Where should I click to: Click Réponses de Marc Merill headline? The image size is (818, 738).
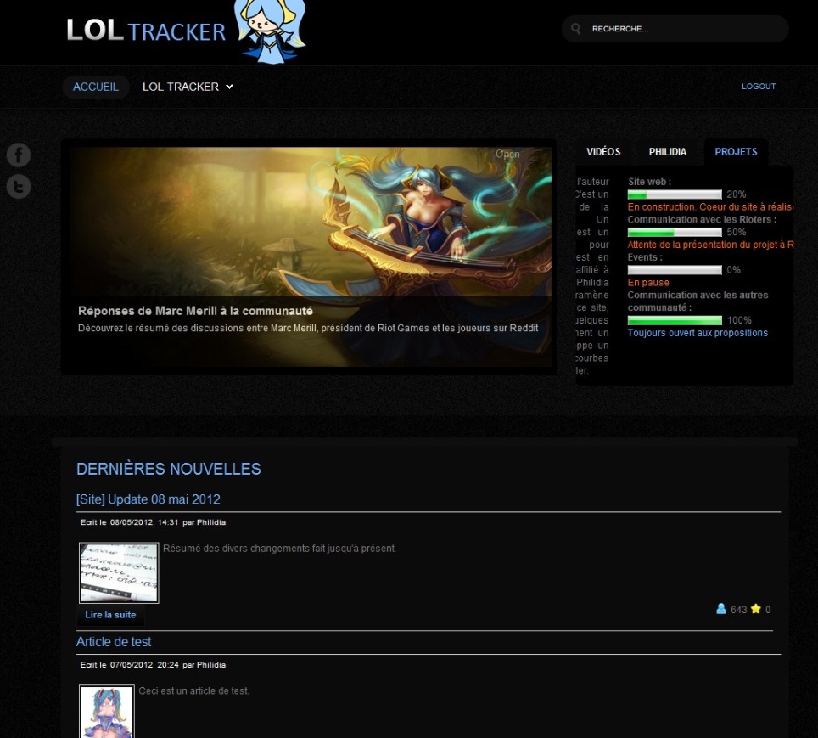point(196,311)
